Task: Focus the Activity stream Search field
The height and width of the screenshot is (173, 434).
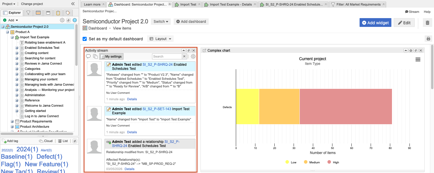Action: click(167, 56)
